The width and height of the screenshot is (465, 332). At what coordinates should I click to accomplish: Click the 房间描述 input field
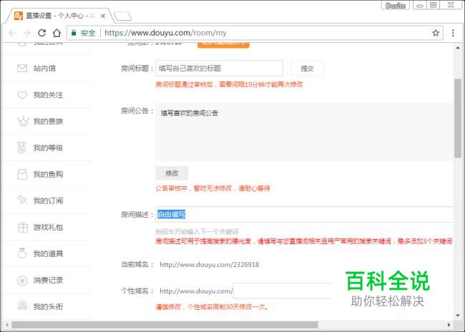point(304,214)
